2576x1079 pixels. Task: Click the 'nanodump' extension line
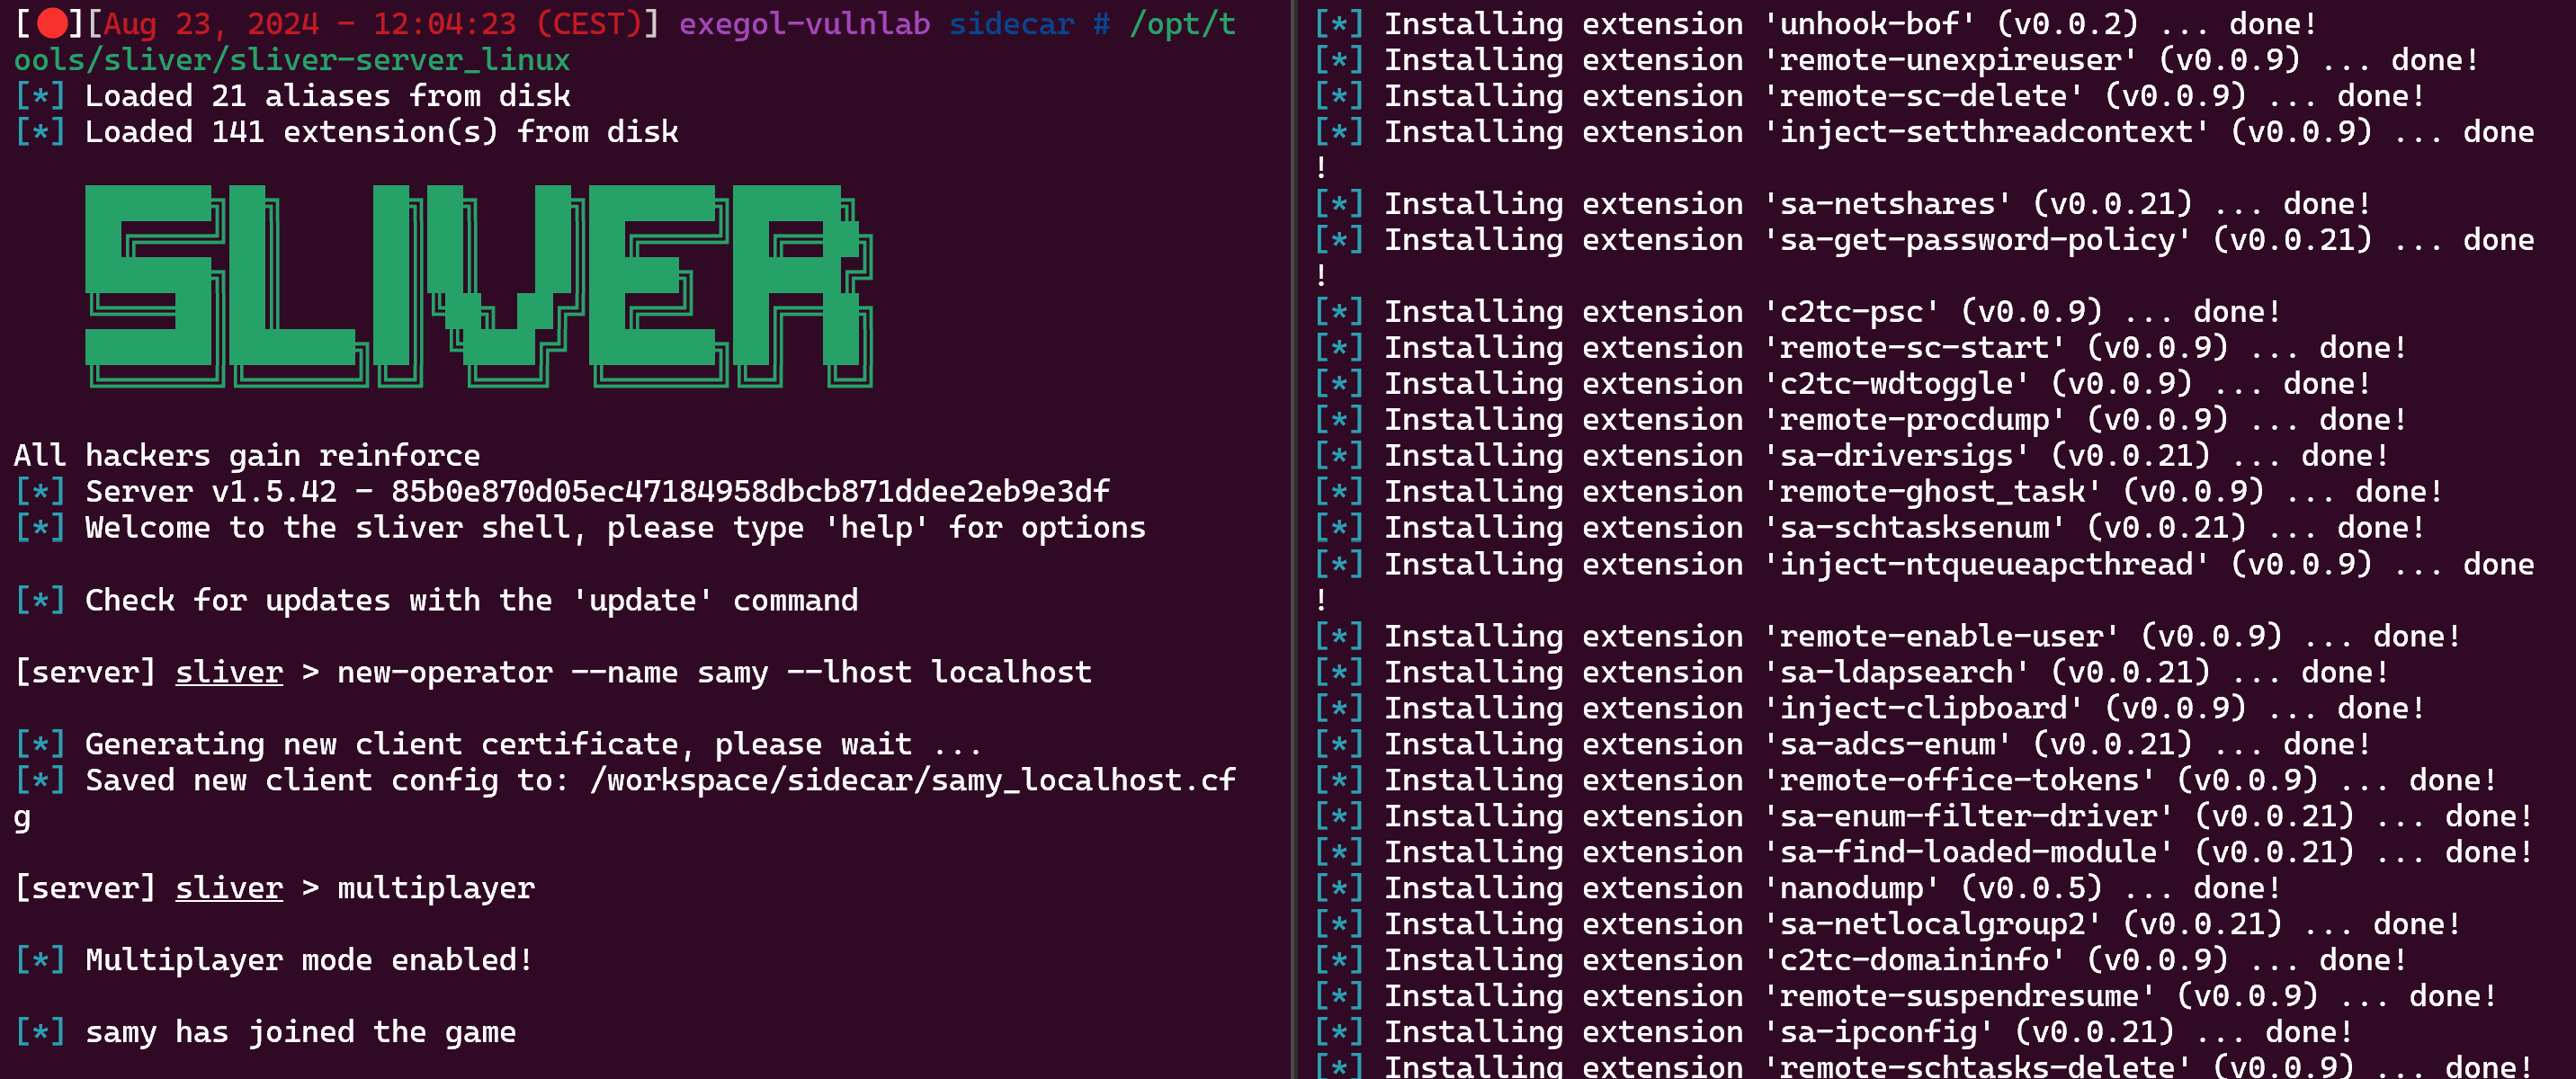1797,888
